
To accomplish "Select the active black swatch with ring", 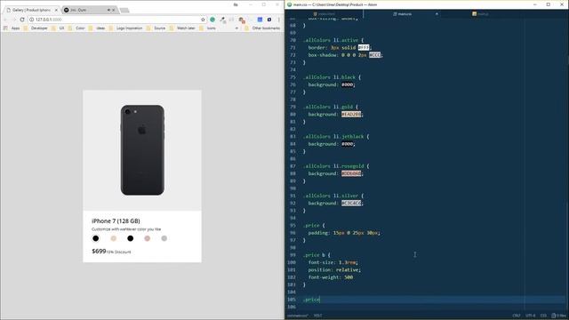I will tap(95, 238).
